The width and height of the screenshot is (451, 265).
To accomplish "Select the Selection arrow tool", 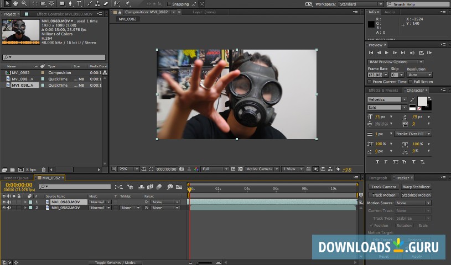I will [7, 3].
